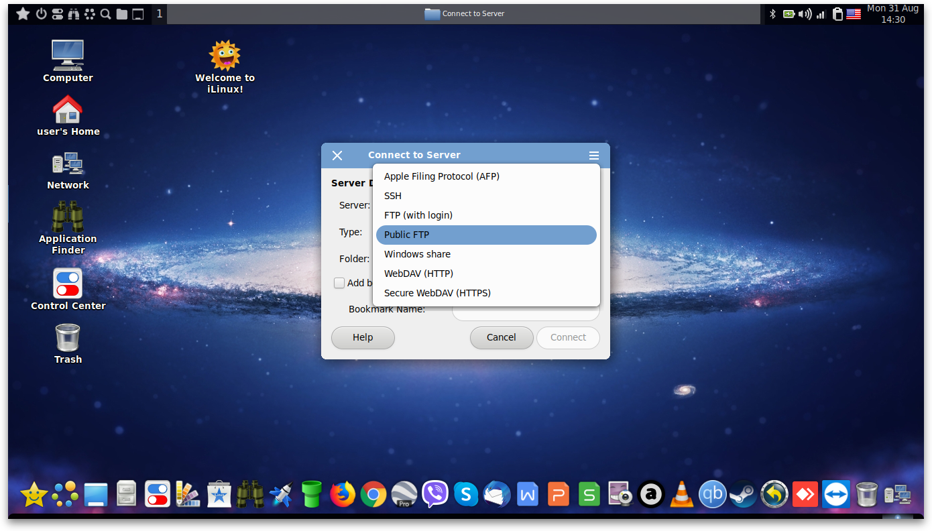The image size is (932, 531).
Task: Open user's Home folder icon
Action: tap(68, 115)
